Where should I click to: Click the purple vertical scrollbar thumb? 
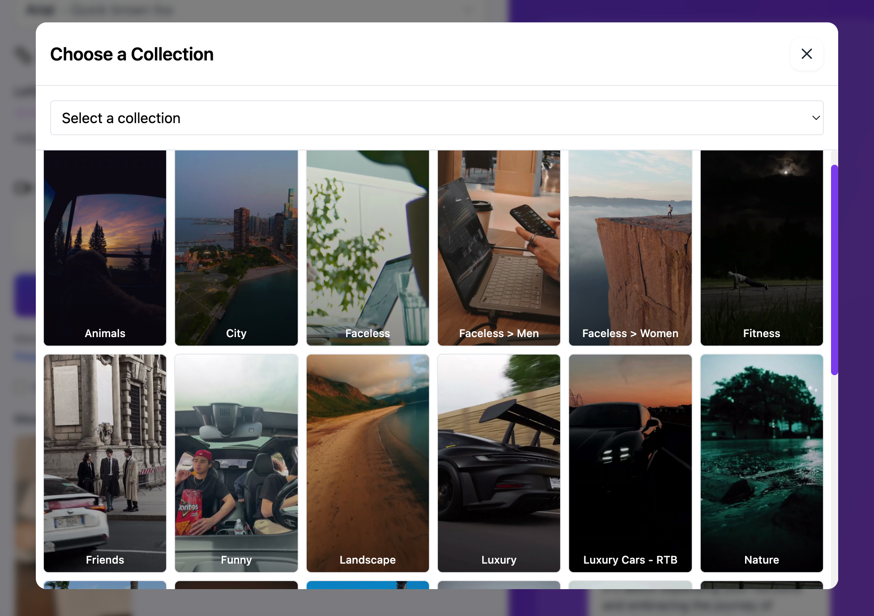(834, 269)
